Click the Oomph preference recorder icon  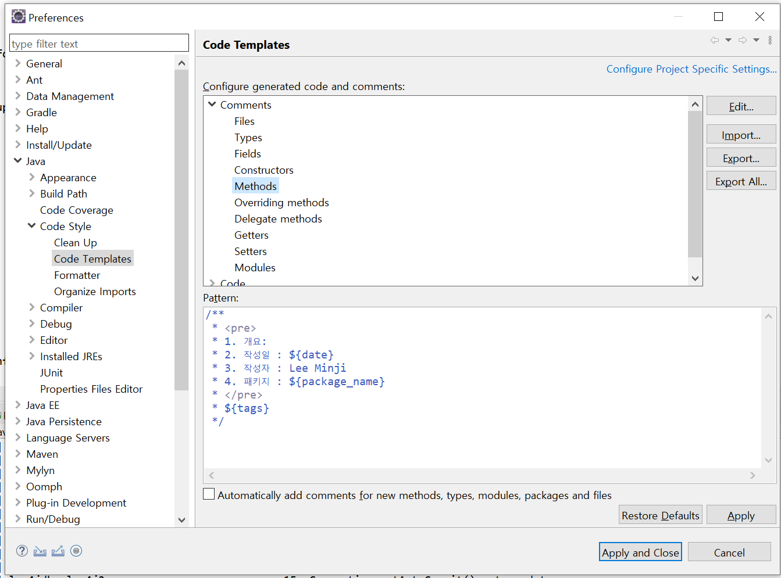coord(76,551)
